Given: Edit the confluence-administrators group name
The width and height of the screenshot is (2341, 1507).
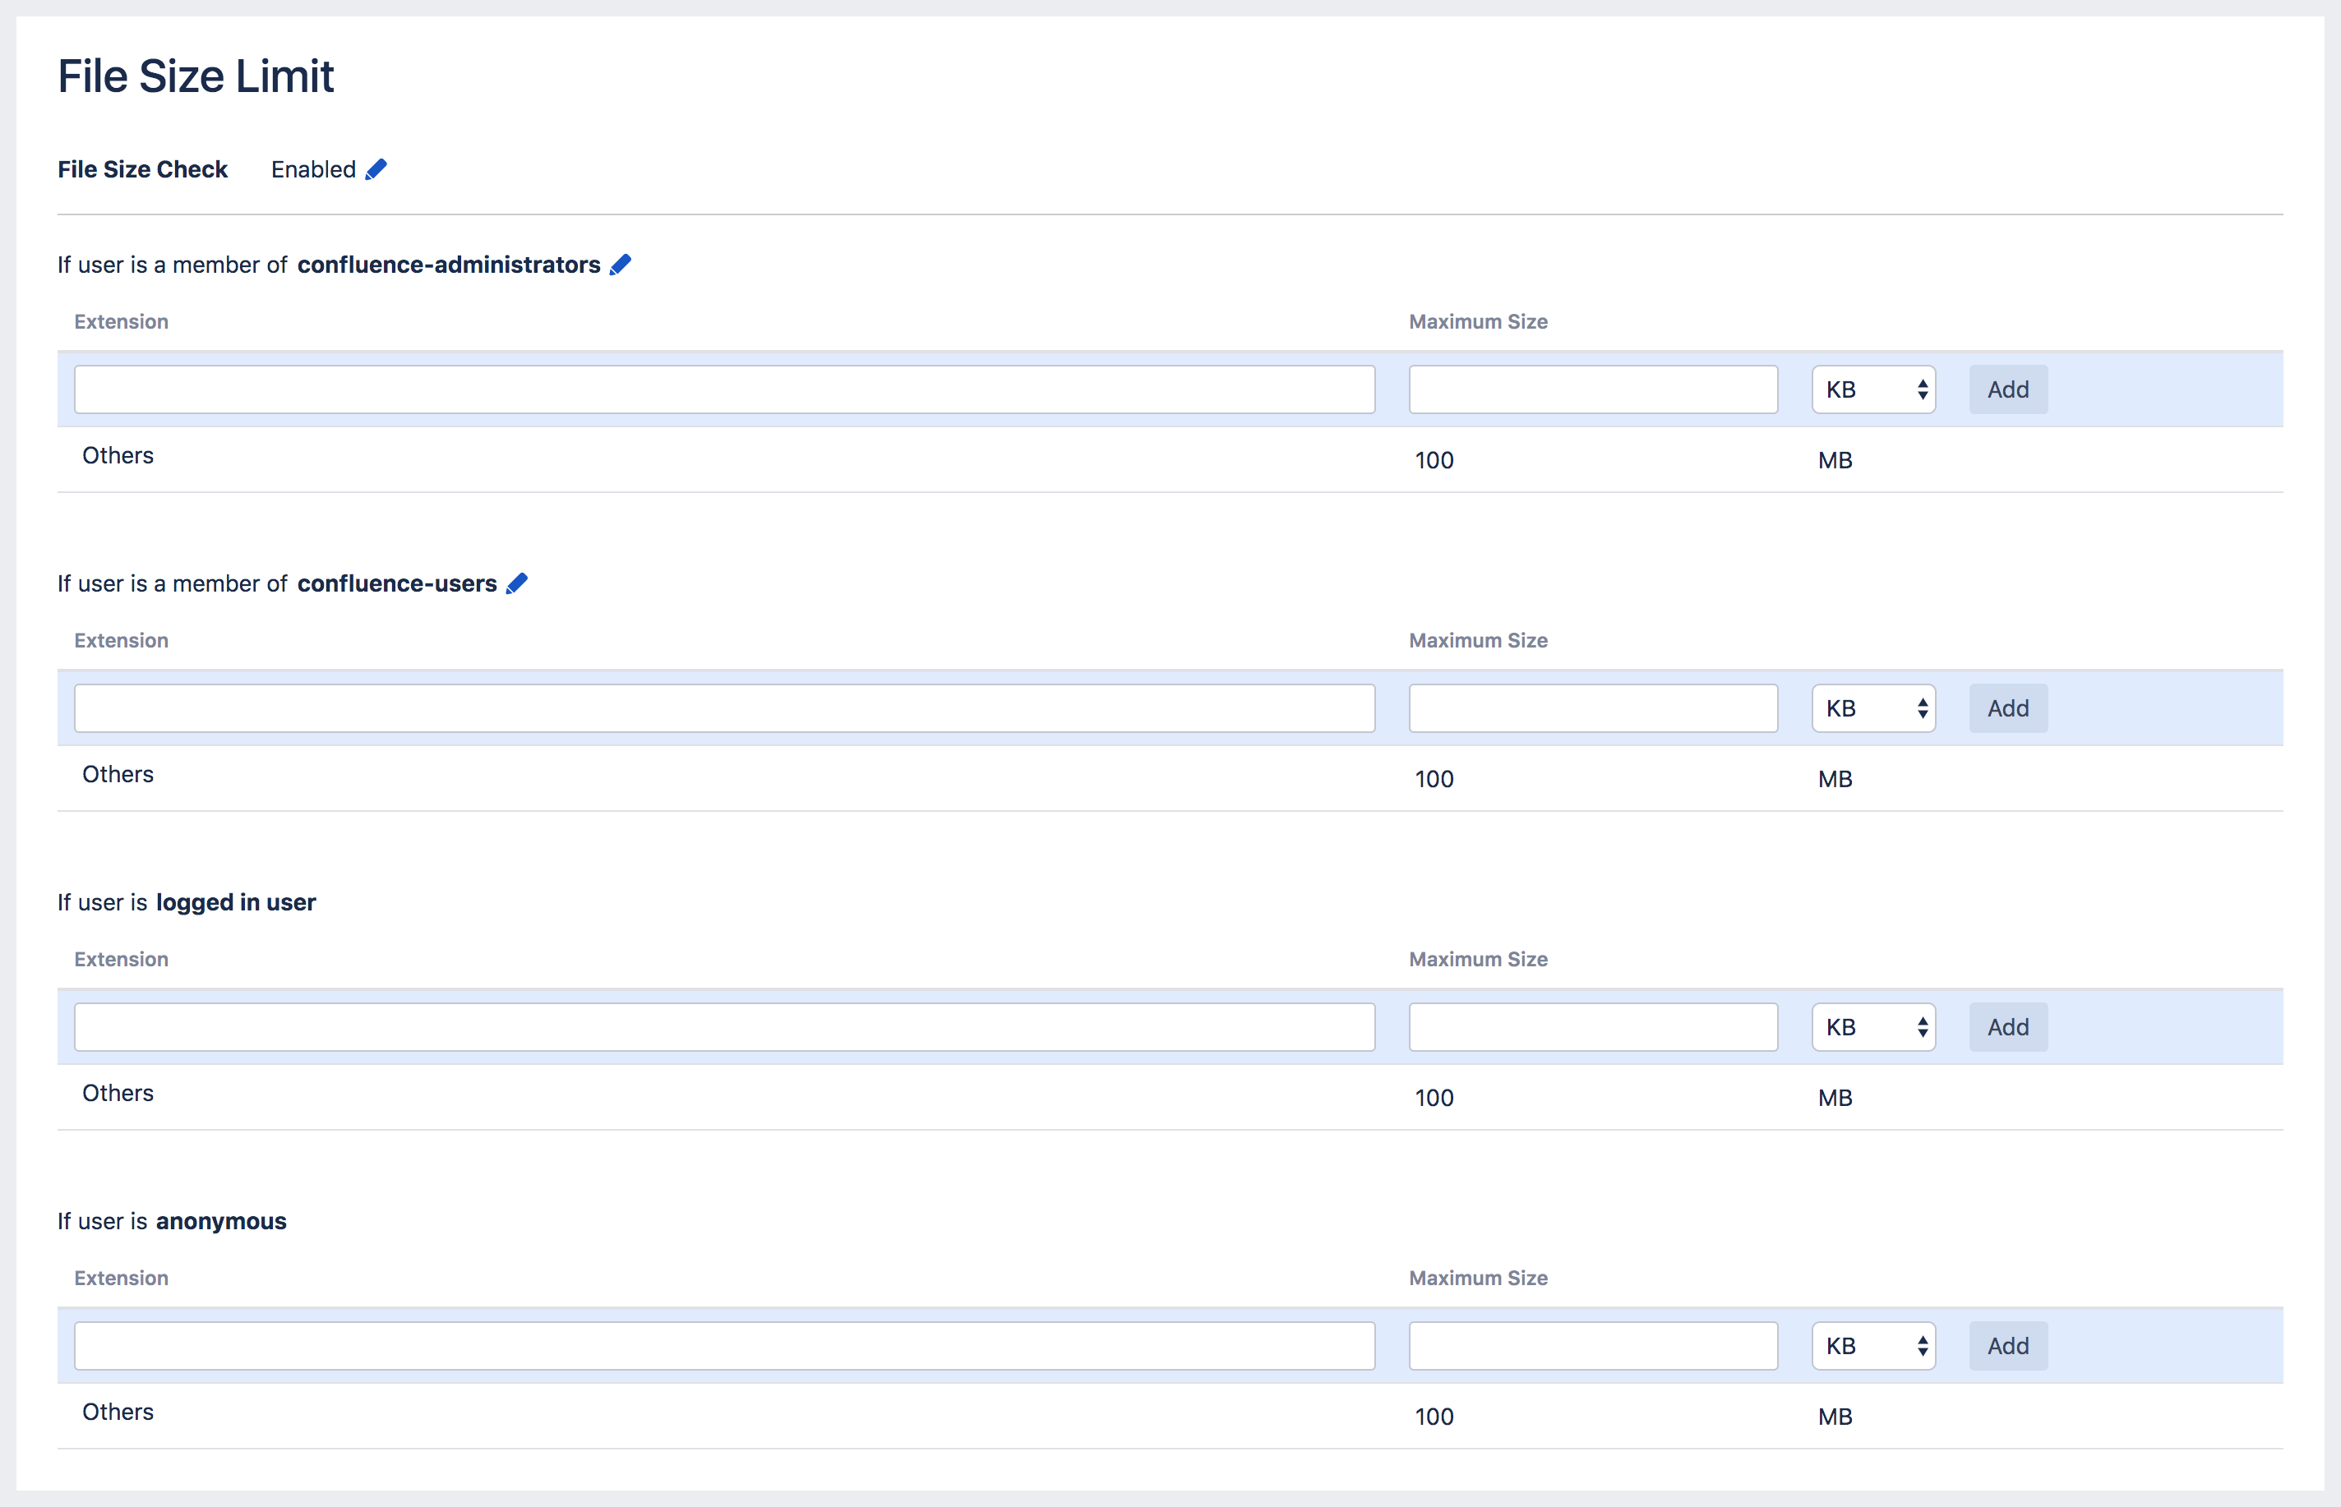Looking at the screenshot, I should coord(621,265).
